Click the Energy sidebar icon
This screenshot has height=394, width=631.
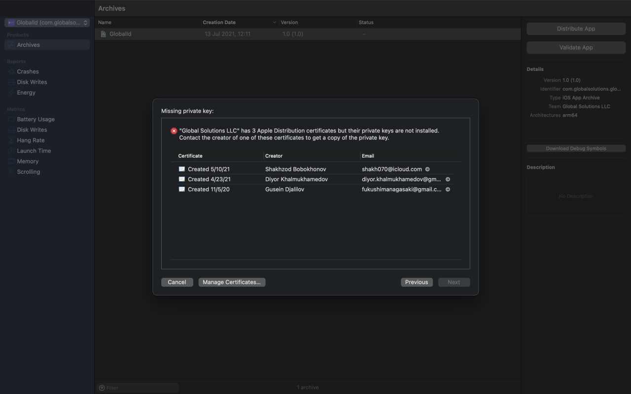coord(11,93)
